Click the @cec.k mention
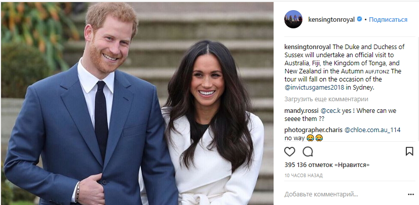The width and height of the screenshot is (419, 205). tap(330, 111)
